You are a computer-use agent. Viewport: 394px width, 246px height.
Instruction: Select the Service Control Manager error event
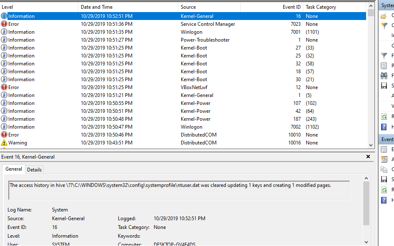(x=207, y=24)
